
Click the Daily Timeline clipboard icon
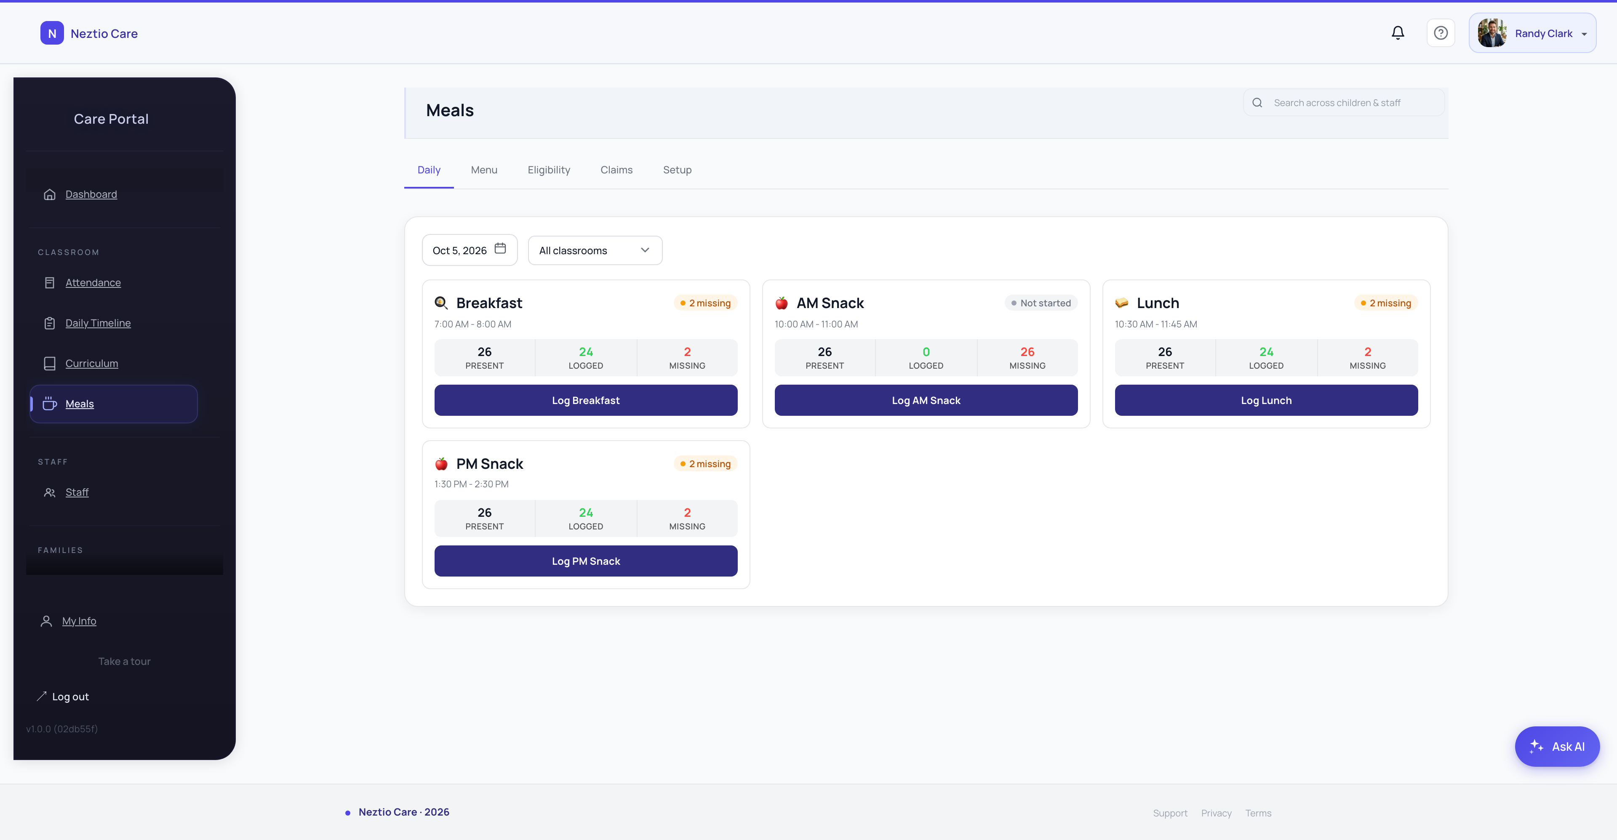coord(50,323)
